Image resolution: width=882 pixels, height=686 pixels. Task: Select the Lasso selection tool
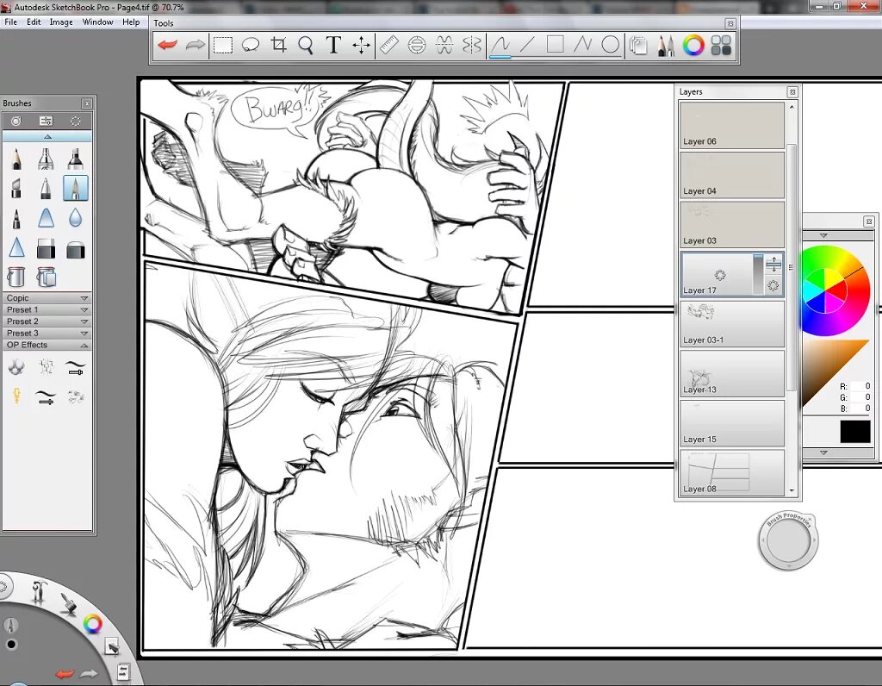(x=251, y=45)
